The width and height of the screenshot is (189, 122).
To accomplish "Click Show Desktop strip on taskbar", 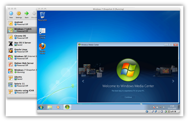I will tap(179, 107).
